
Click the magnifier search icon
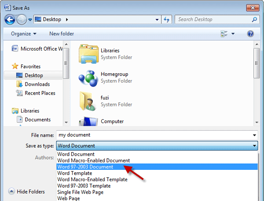tap(254, 19)
